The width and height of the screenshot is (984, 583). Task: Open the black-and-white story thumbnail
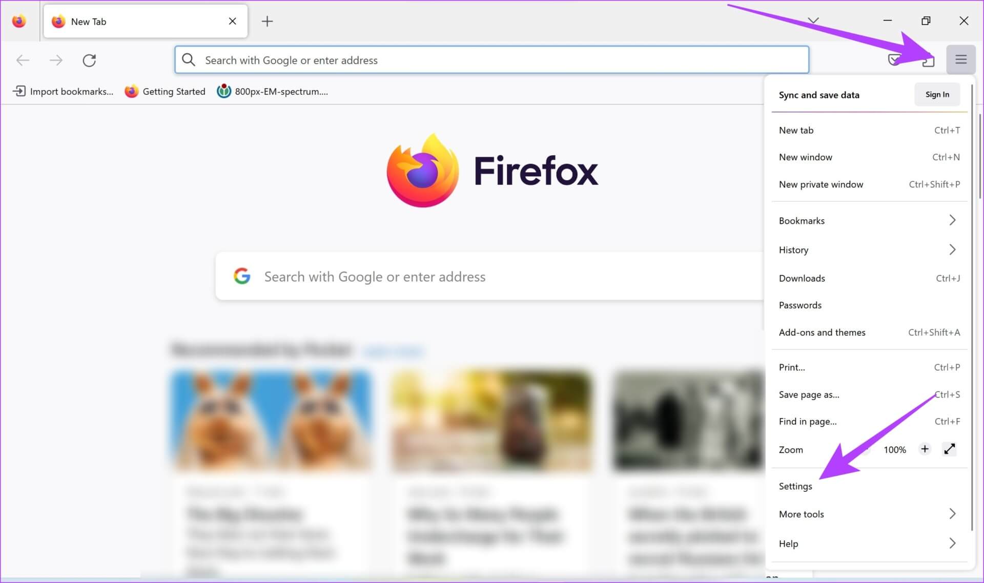pyautogui.click(x=688, y=420)
